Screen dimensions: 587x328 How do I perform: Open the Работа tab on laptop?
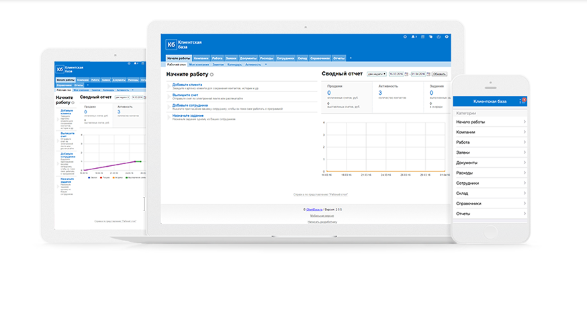[217, 58]
